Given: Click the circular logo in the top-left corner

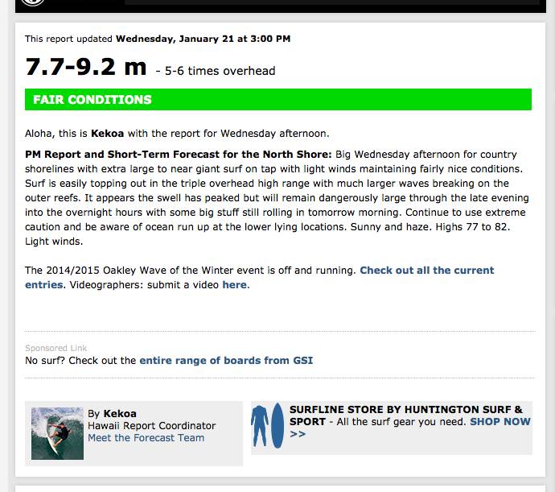Looking at the screenshot, I should click(x=31, y=2).
